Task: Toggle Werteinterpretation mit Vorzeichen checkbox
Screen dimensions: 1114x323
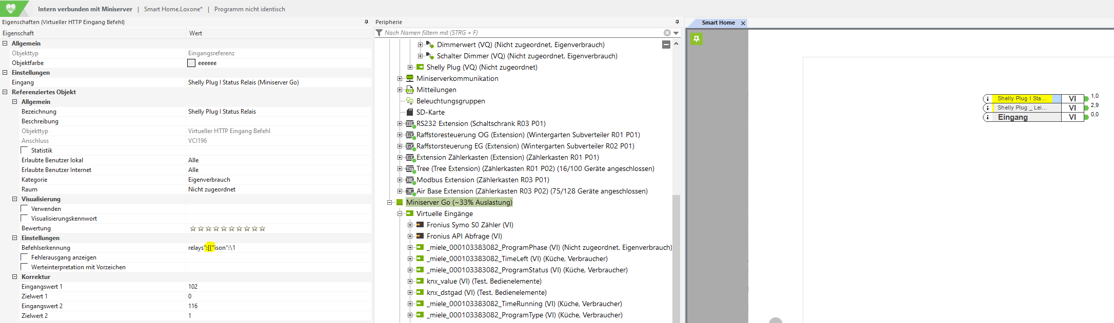Action: (x=25, y=267)
